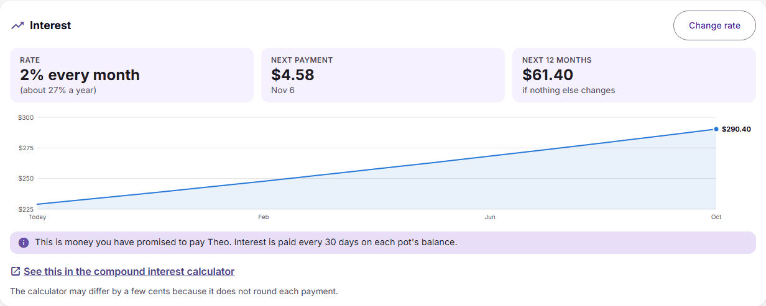Click the chart end point dot

coord(716,129)
